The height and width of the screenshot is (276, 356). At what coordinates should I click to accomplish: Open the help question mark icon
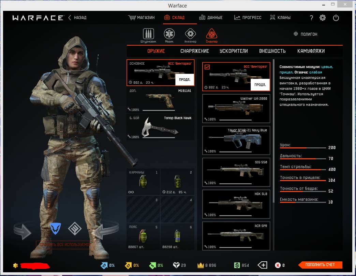click(x=311, y=18)
